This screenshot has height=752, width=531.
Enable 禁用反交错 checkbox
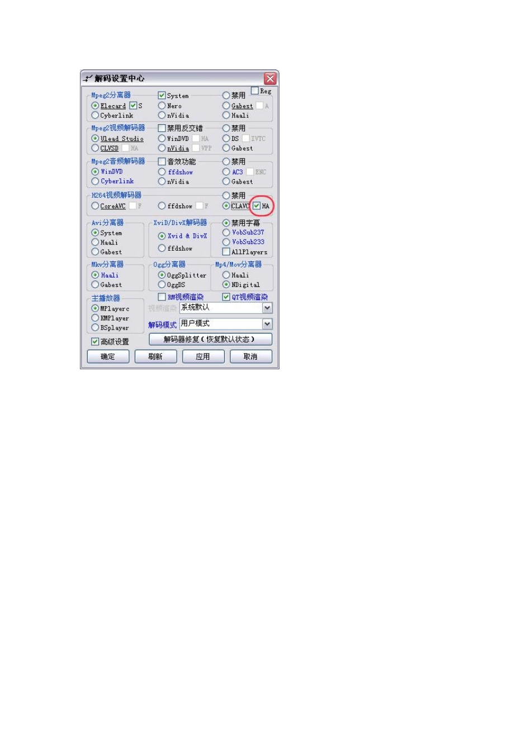tap(162, 128)
